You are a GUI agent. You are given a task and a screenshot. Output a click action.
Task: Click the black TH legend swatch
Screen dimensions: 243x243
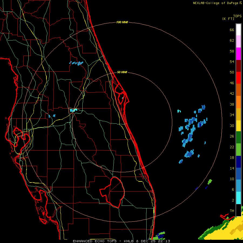pyautogui.click(x=238, y=210)
